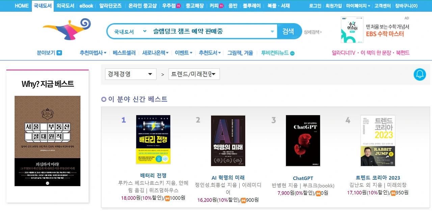The height and width of the screenshot is (211, 432).
Task: Click the search input field
Action: 210,31
